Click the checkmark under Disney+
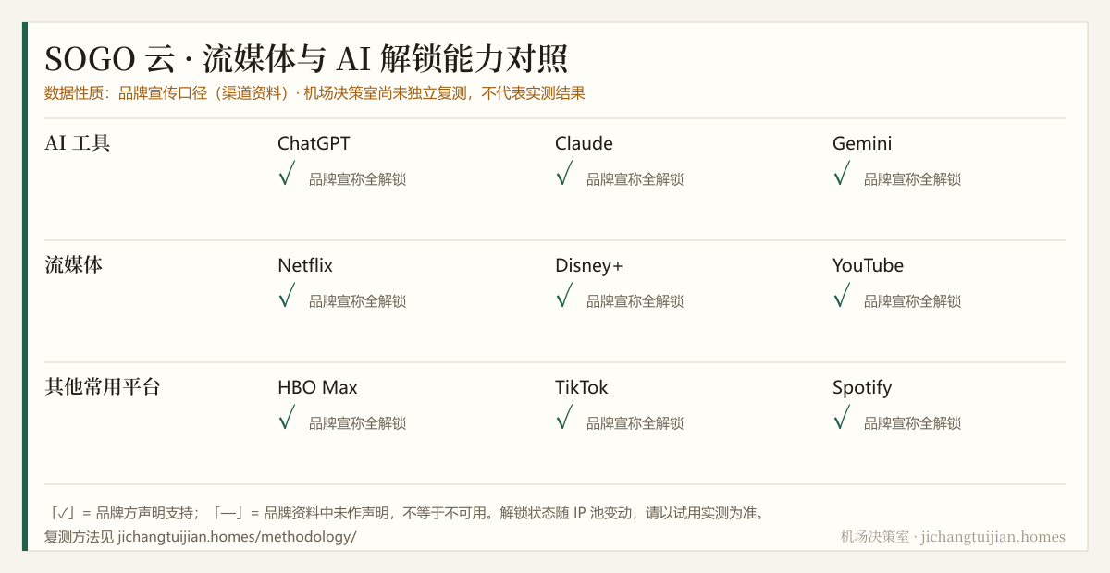The width and height of the screenshot is (1110, 573). pyautogui.click(x=564, y=296)
